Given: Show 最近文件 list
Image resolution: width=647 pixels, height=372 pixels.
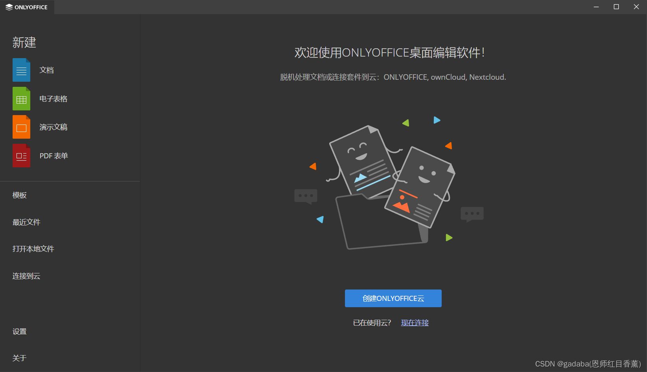Looking at the screenshot, I should [x=26, y=222].
